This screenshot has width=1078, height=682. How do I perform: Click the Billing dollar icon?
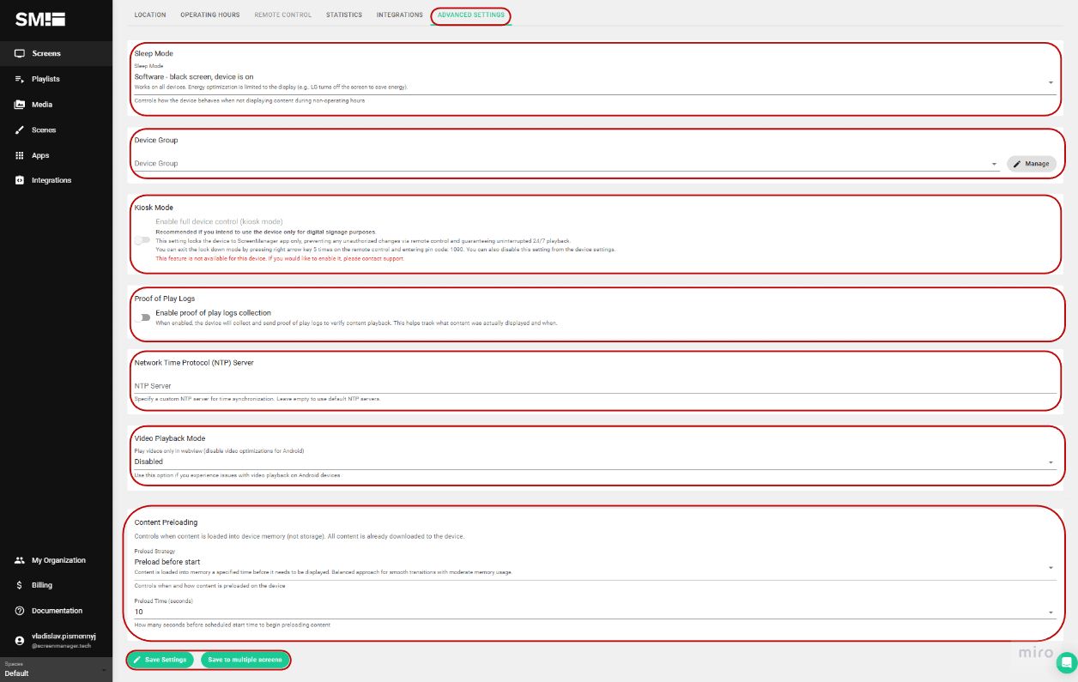[19, 585]
